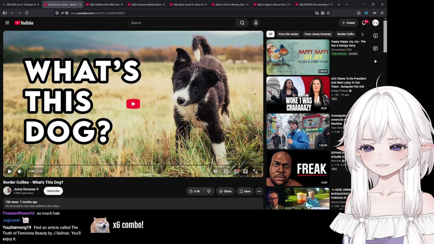
Task: Open the AOC Wants To Be President thumbnail
Action: click(298, 94)
